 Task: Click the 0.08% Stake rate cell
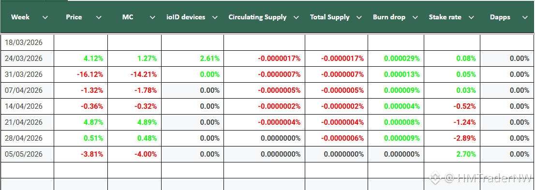[x=452, y=58]
